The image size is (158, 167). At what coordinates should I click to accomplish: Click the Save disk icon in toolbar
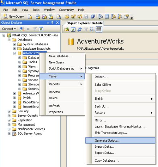coord(86,17)
